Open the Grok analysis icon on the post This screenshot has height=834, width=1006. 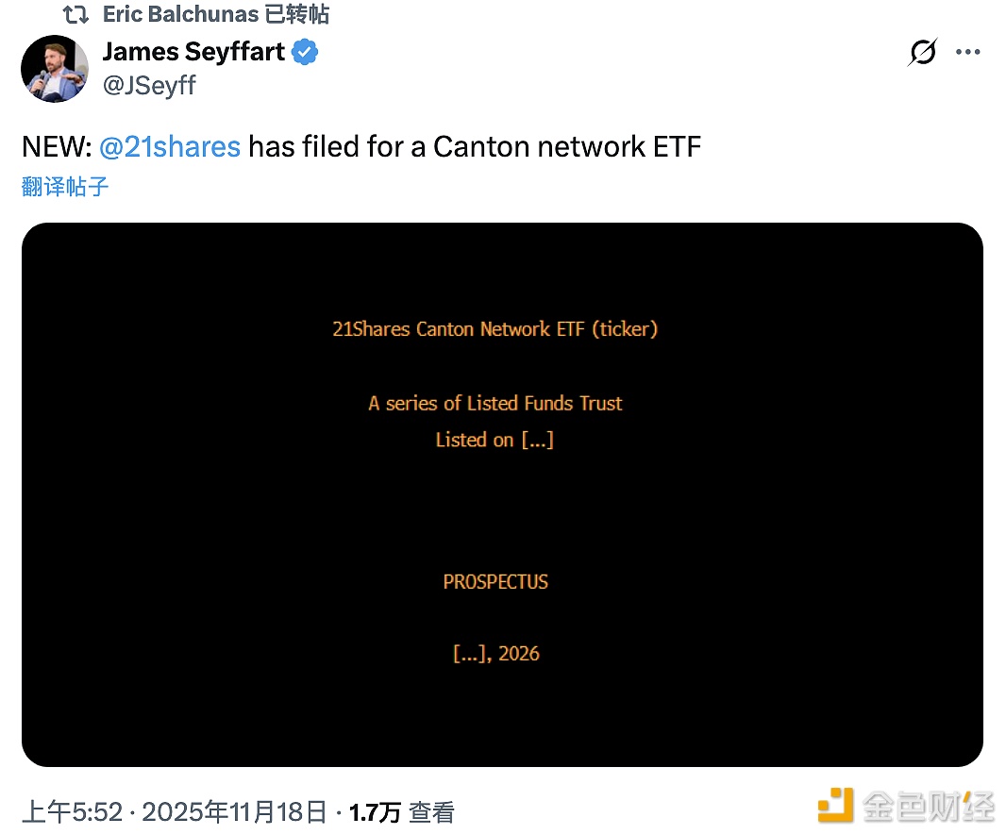[922, 52]
